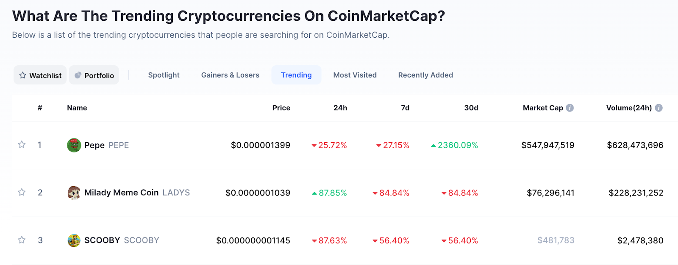Open the Recently Added tab
The image size is (678, 265).
point(425,75)
